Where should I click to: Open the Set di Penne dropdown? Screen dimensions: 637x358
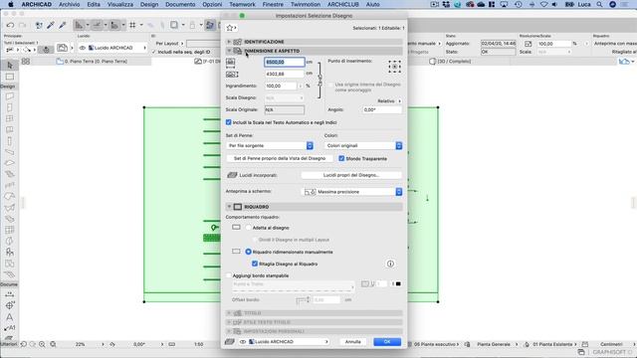(x=270, y=146)
